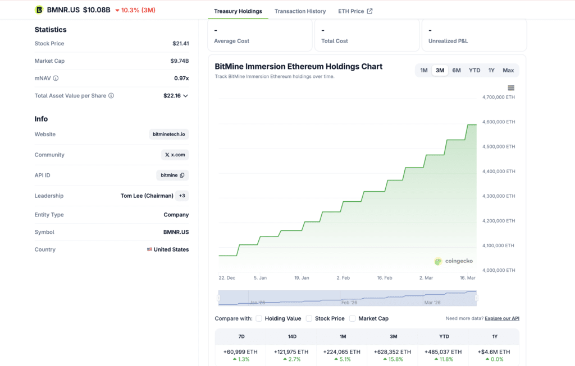This screenshot has height=366, width=575.
Task: Open the Explore our API link
Action: click(501, 318)
